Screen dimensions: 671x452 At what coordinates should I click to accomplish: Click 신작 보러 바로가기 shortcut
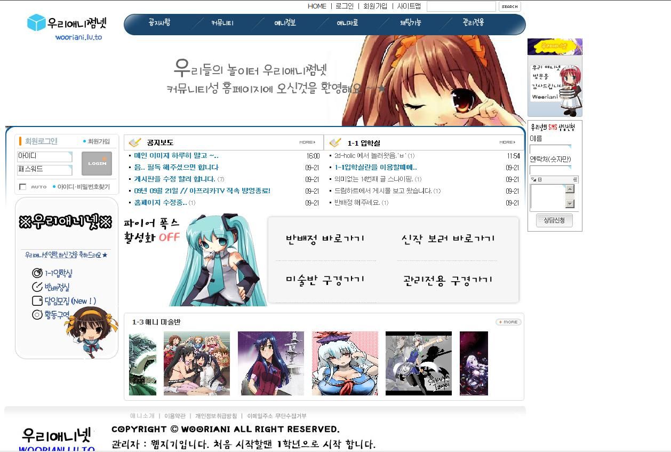pyautogui.click(x=448, y=239)
